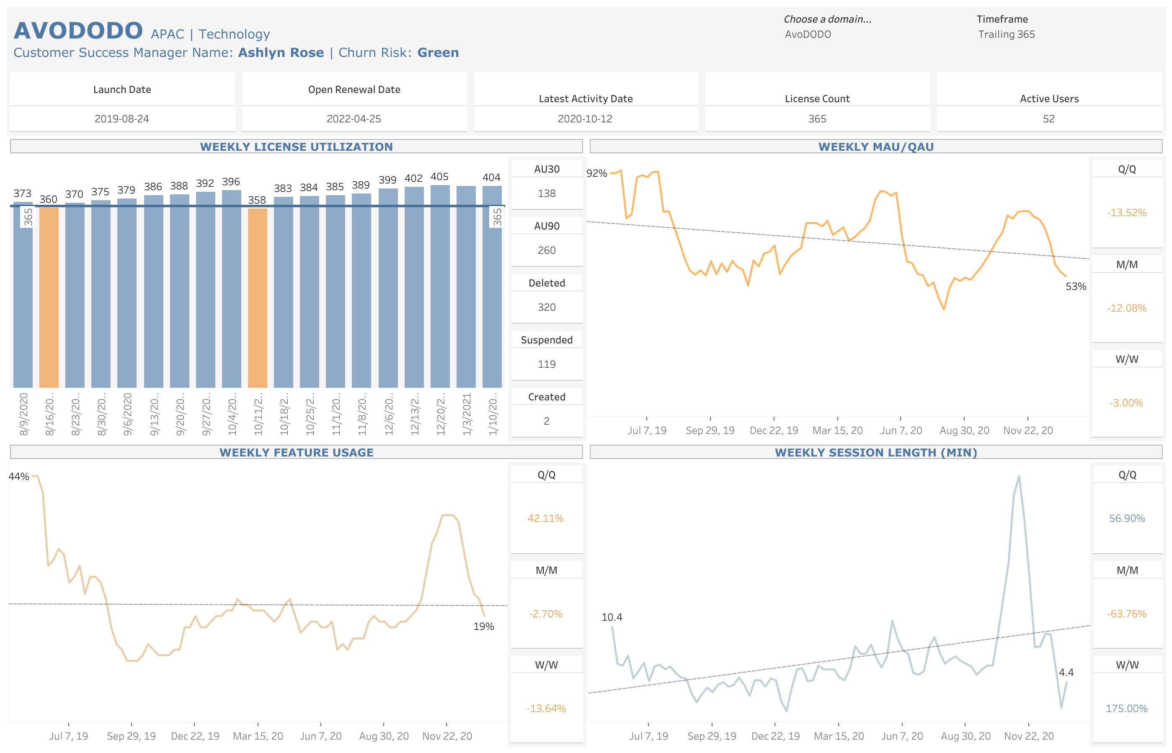Viewport: 1172px width, 753px height.
Task: Click the Suspended value 119
Action: pos(547,364)
